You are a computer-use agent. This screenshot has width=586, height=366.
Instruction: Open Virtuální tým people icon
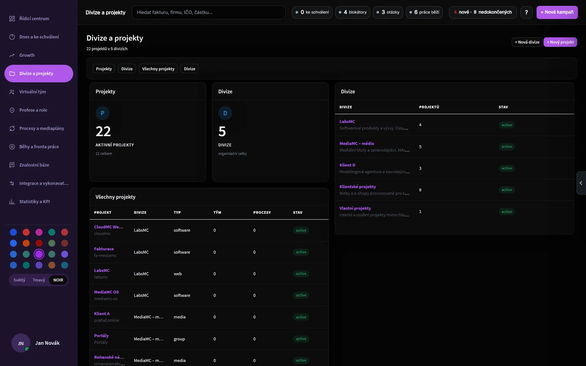[12, 92]
